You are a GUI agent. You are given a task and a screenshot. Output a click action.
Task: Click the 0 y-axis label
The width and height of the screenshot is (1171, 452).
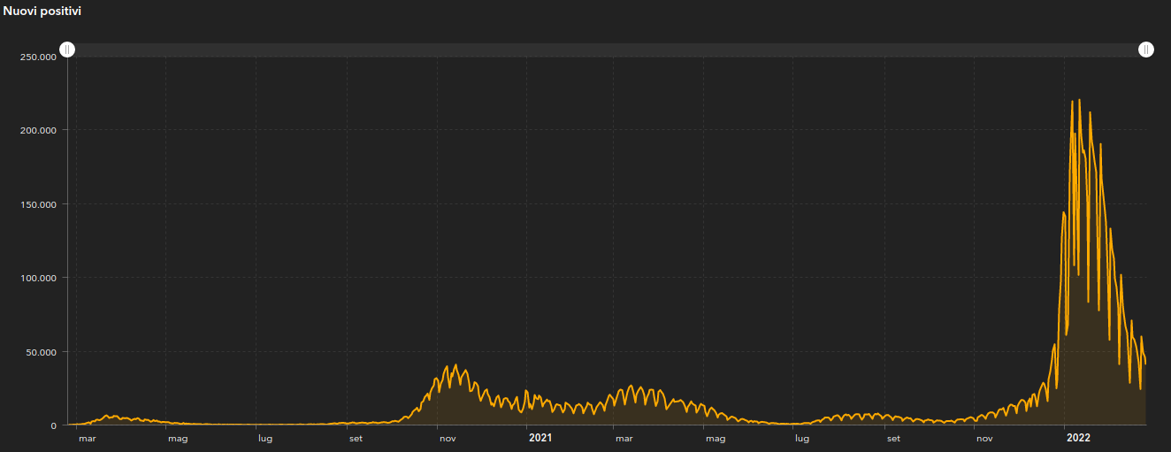pyautogui.click(x=53, y=425)
